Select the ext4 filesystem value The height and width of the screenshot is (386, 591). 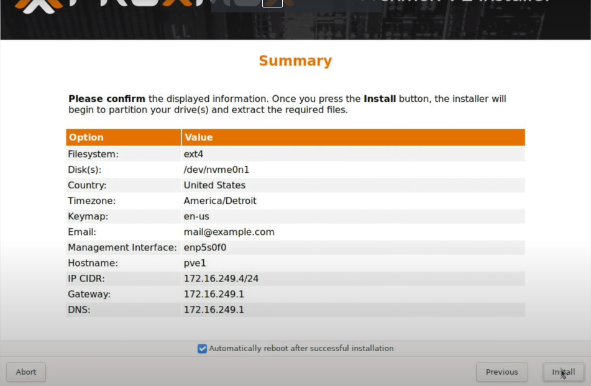[193, 154]
